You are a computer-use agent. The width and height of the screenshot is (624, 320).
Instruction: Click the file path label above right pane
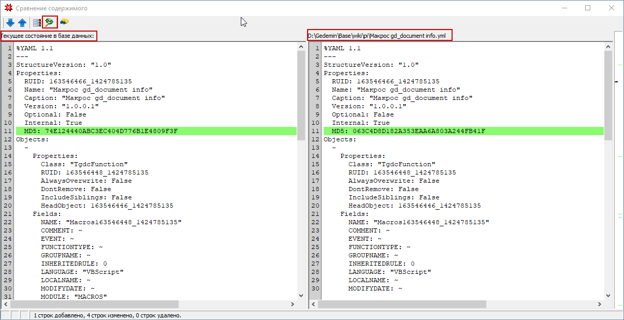coord(380,35)
